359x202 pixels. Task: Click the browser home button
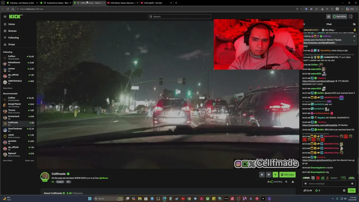point(13,9)
